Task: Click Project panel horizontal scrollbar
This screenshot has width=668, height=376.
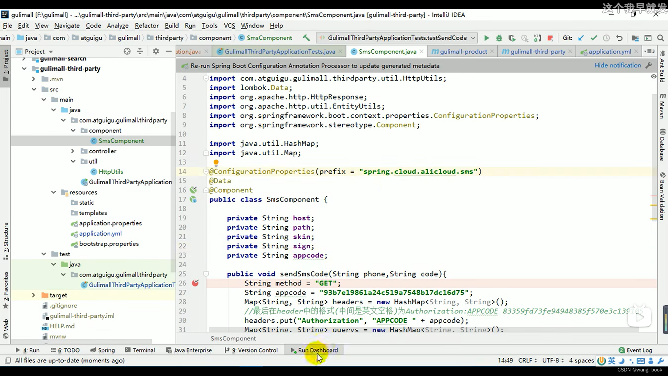Action: point(82,341)
